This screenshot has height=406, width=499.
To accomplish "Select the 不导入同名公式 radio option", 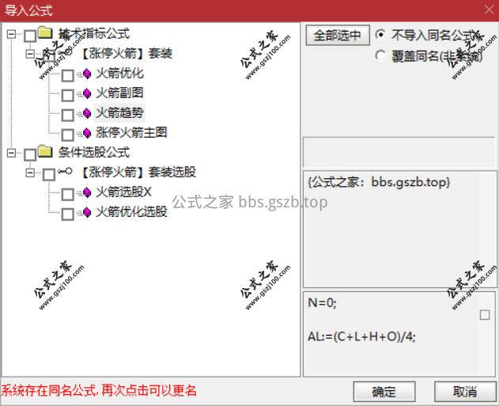I will point(380,34).
